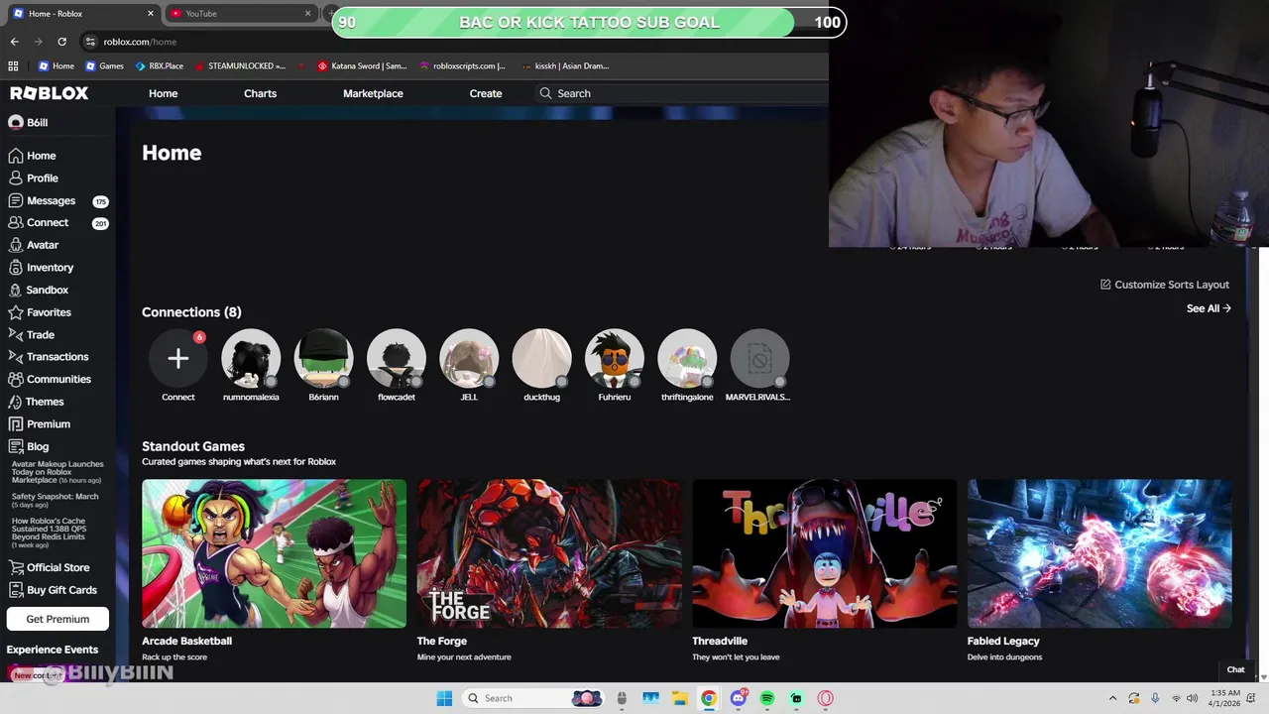Open the 'Avatar Makeup Launches' blog post
1269x714 pixels.
point(58,472)
